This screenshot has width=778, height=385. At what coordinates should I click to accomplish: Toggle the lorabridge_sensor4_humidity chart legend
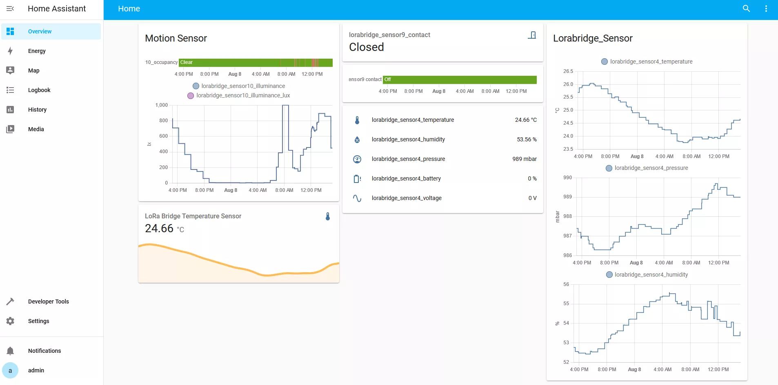pos(647,274)
